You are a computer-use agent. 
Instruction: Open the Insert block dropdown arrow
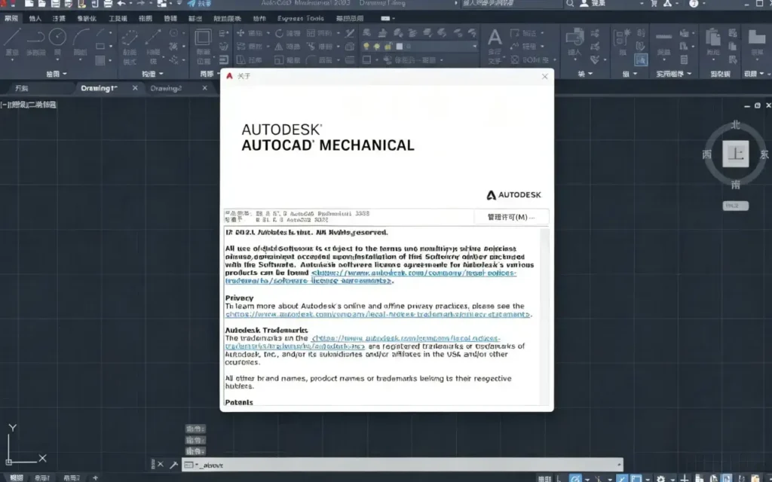coord(574,59)
